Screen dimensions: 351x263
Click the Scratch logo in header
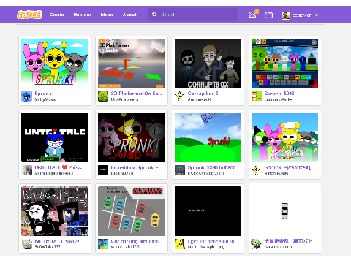pyautogui.click(x=29, y=15)
